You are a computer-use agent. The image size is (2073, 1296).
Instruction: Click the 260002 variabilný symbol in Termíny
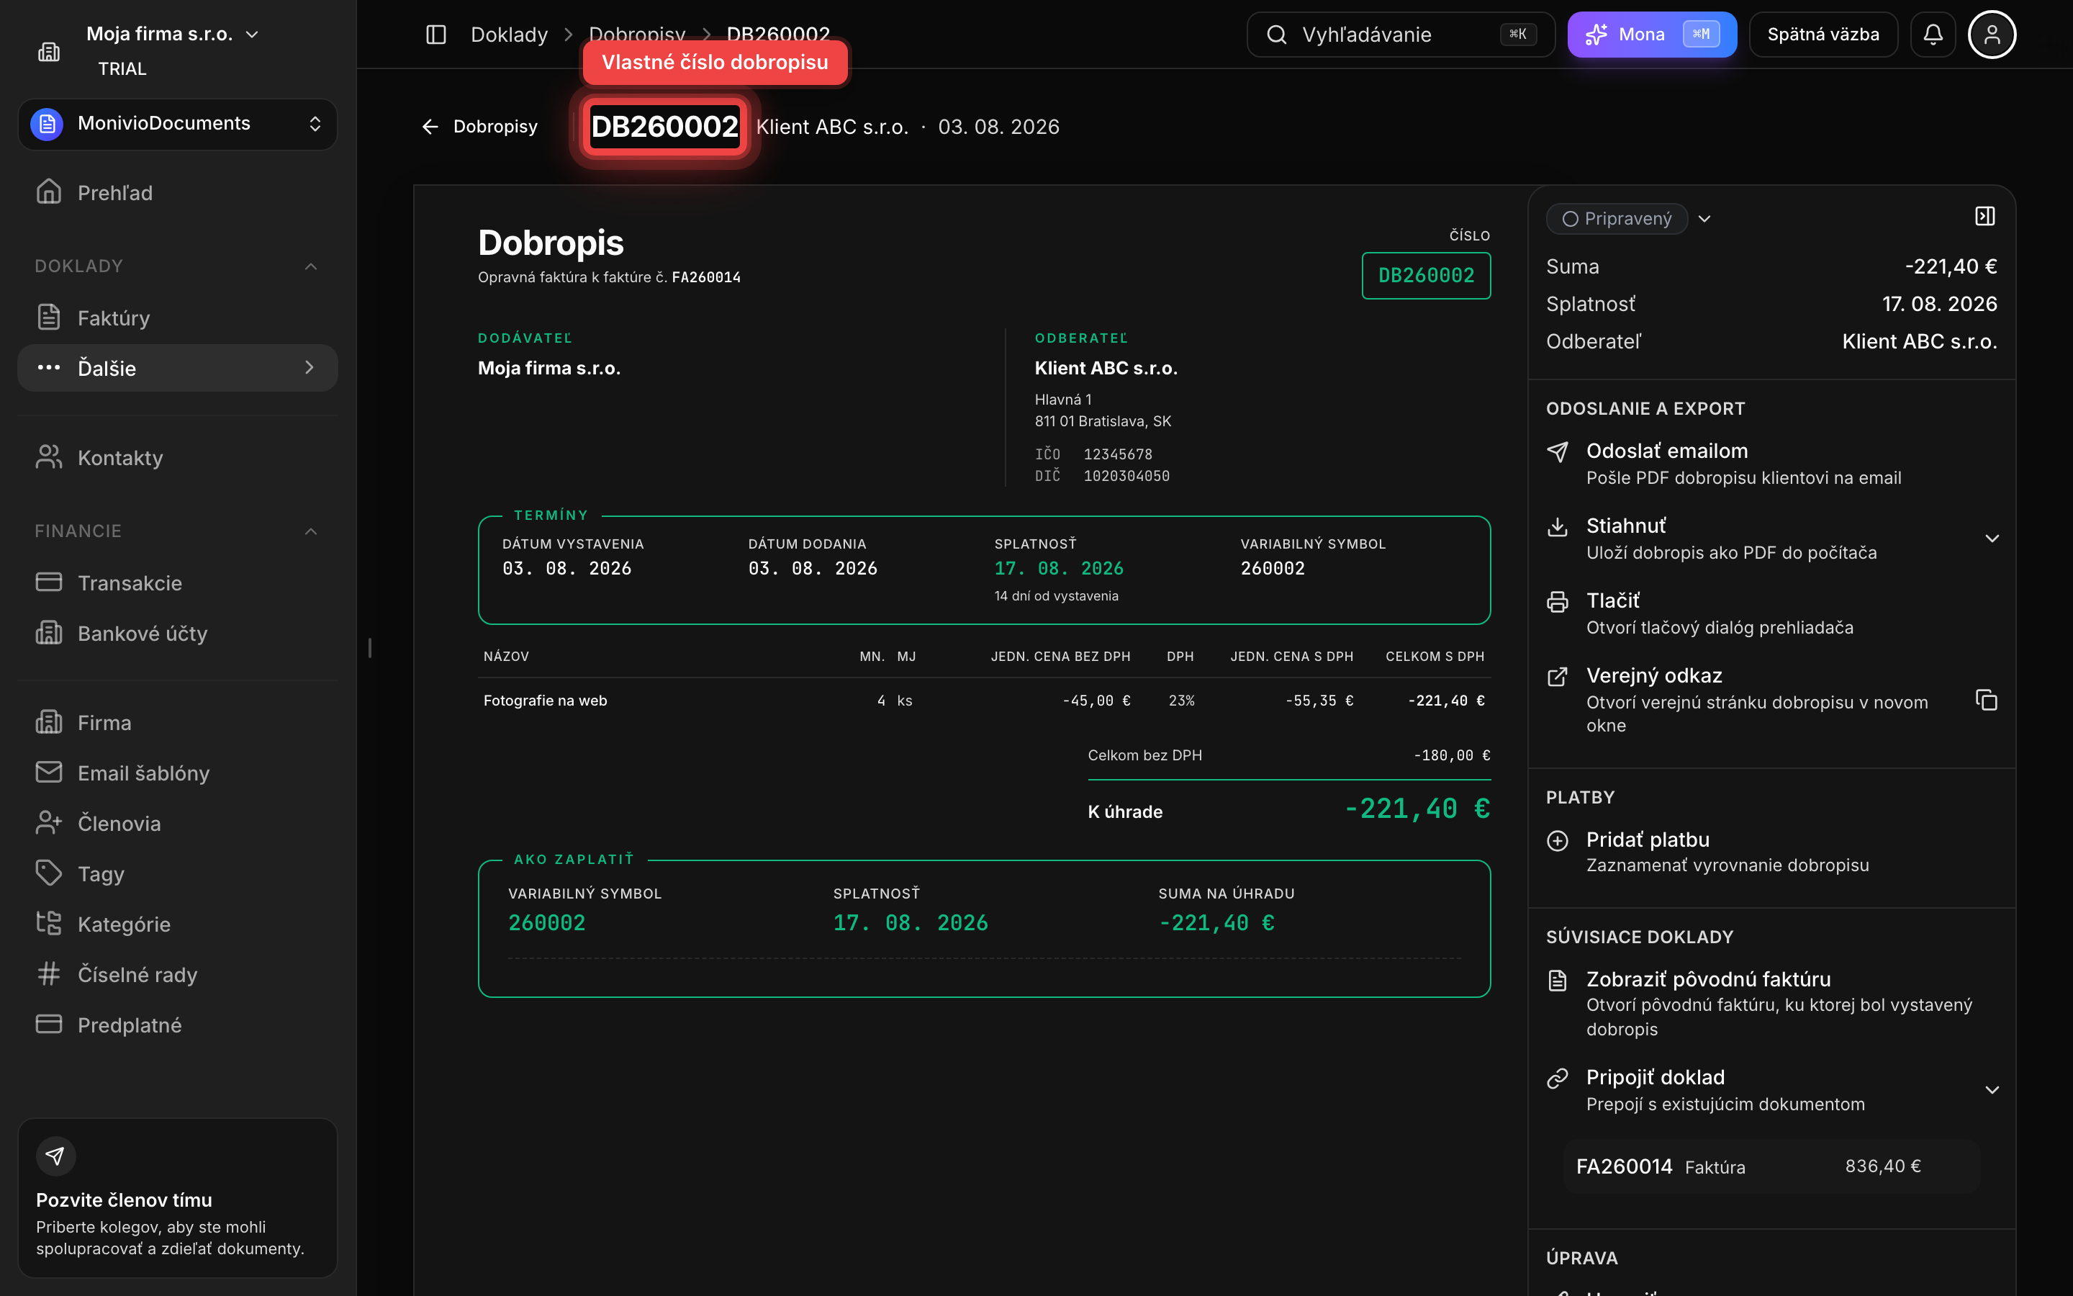(1272, 568)
